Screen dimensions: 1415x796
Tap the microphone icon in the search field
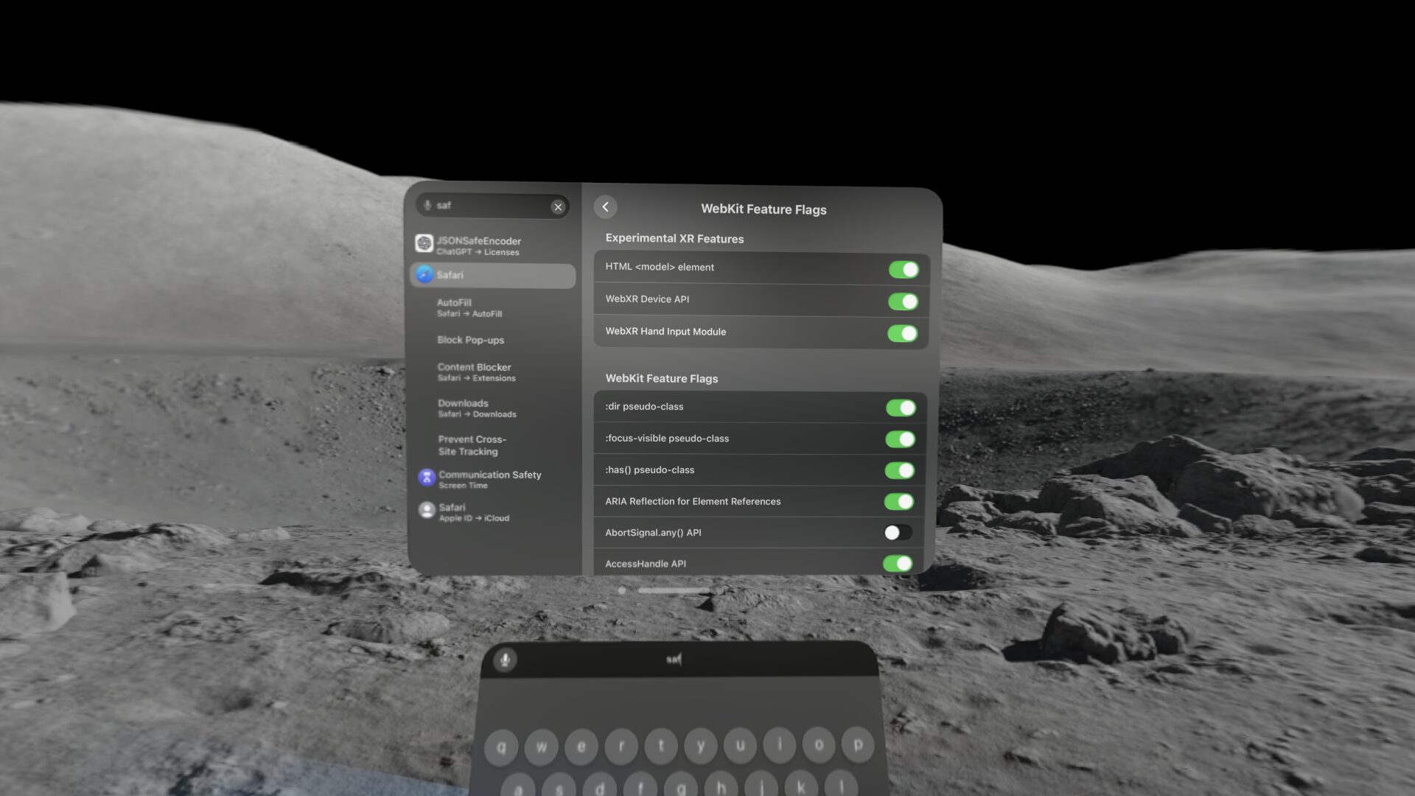tap(427, 205)
